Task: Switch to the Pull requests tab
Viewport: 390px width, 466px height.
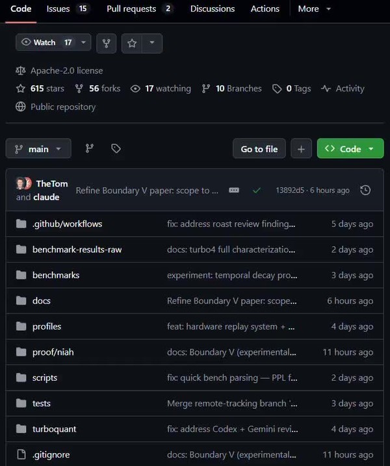Action: click(139, 9)
